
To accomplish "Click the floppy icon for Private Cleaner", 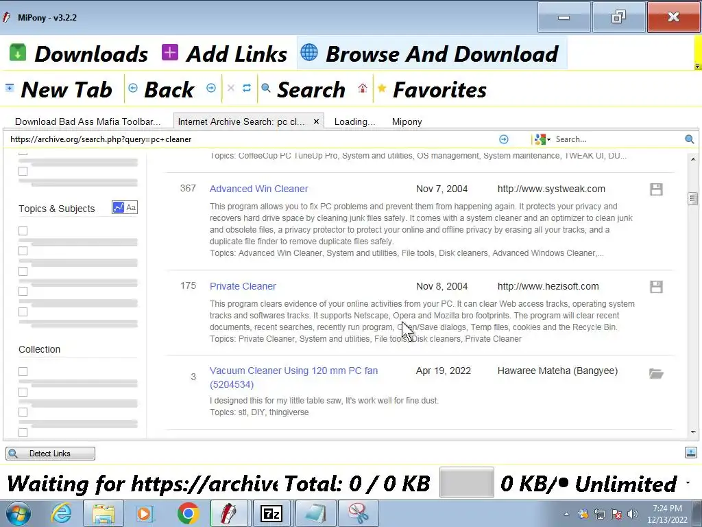I will pyautogui.click(x=656, y=286).
